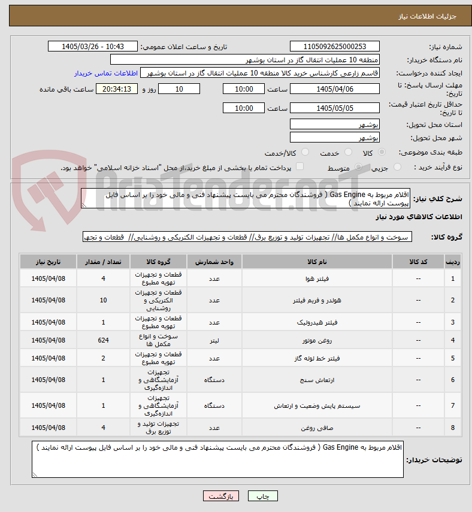
Task: Select the هولدر و فریم فیلتر item cell
Action: coord(317,300)
